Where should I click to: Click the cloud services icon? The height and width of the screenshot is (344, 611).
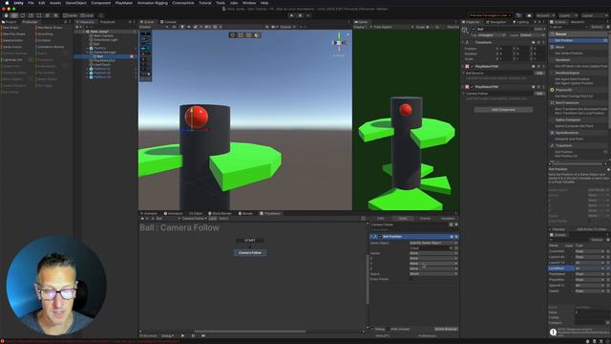click(x=529, y=15)
